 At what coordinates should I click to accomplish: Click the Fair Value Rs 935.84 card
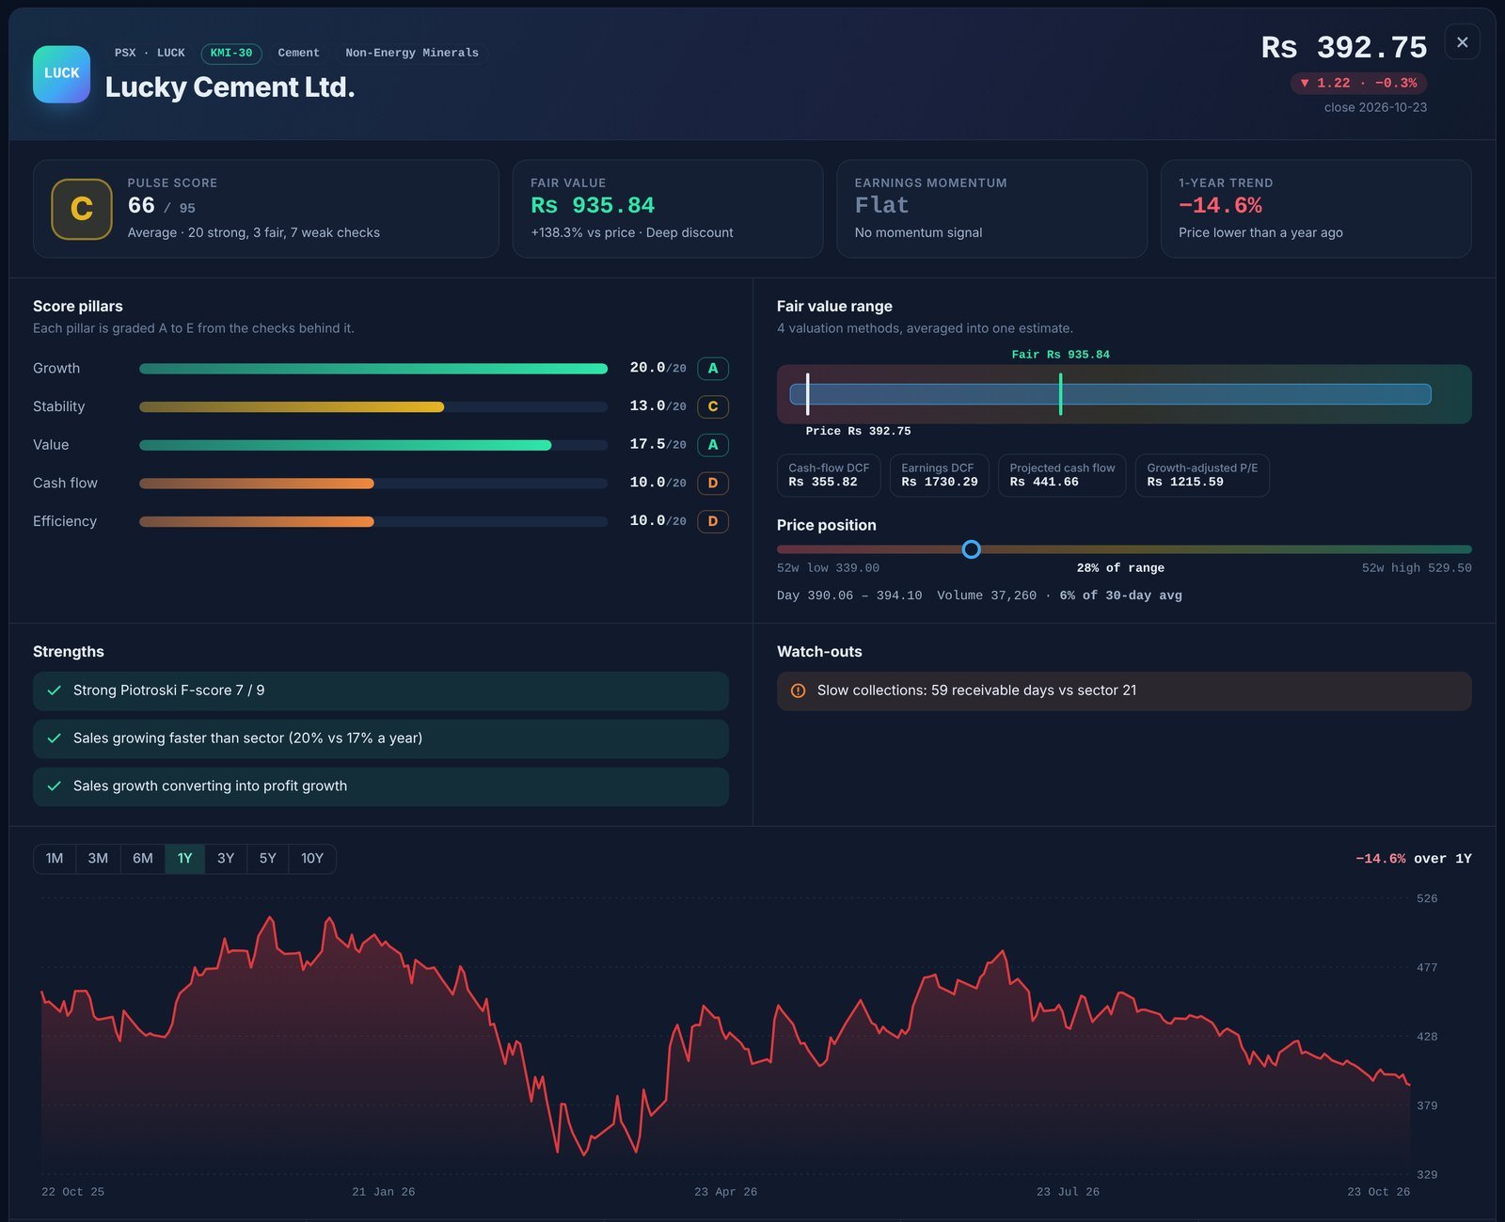[x=668, y=209]
